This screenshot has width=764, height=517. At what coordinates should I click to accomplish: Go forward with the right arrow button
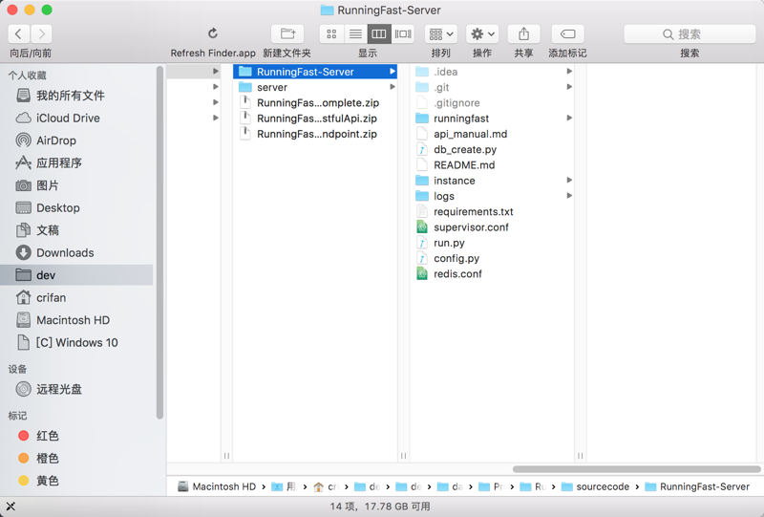click(x=41, y=33)
